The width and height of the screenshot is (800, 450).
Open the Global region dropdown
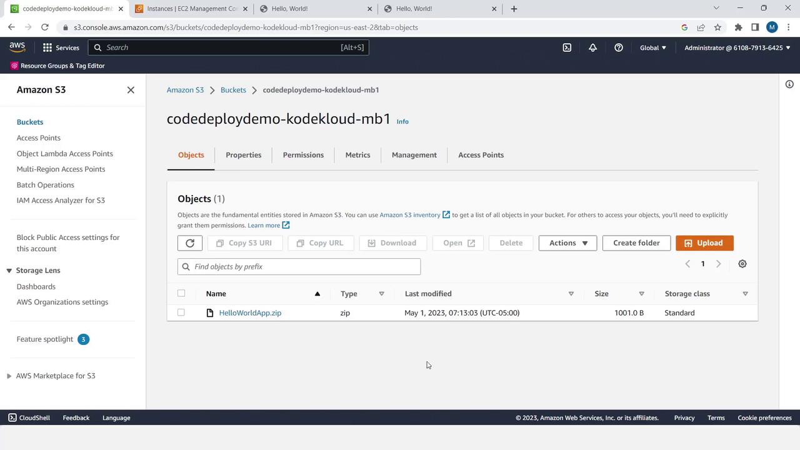(653, 47)
